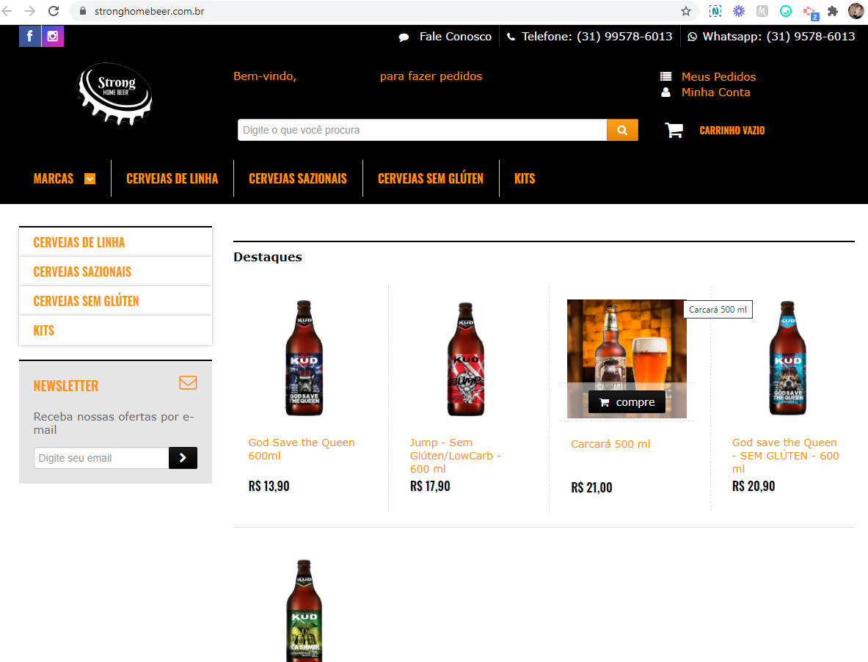This screenshot has width=868, height=662.
Task: Click the Fale Conosco link
Action: 455,37
